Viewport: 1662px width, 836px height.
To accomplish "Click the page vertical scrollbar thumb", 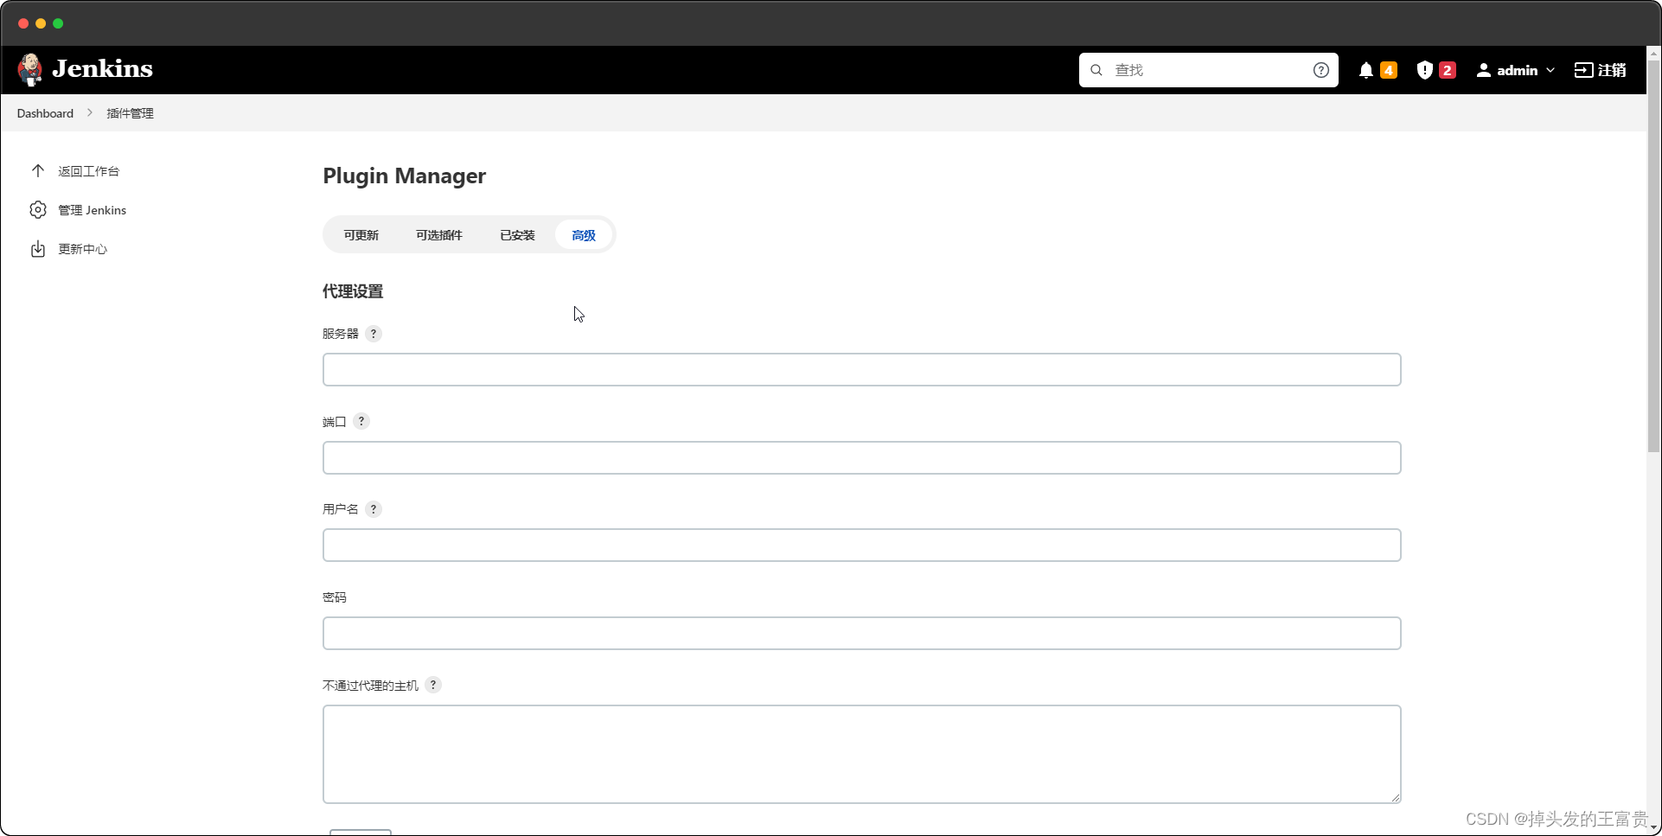I will point(1653,255).
